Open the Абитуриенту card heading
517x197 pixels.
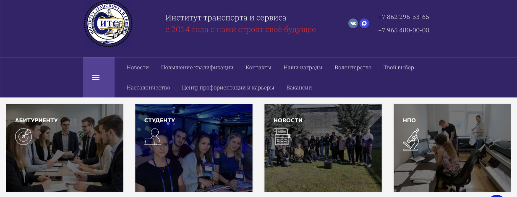pyautogui.click(x=37, y=120)
